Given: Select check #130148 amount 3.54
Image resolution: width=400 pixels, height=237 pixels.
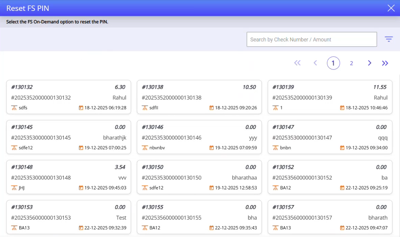Looking at the screenshot, I should pos(68,177).
